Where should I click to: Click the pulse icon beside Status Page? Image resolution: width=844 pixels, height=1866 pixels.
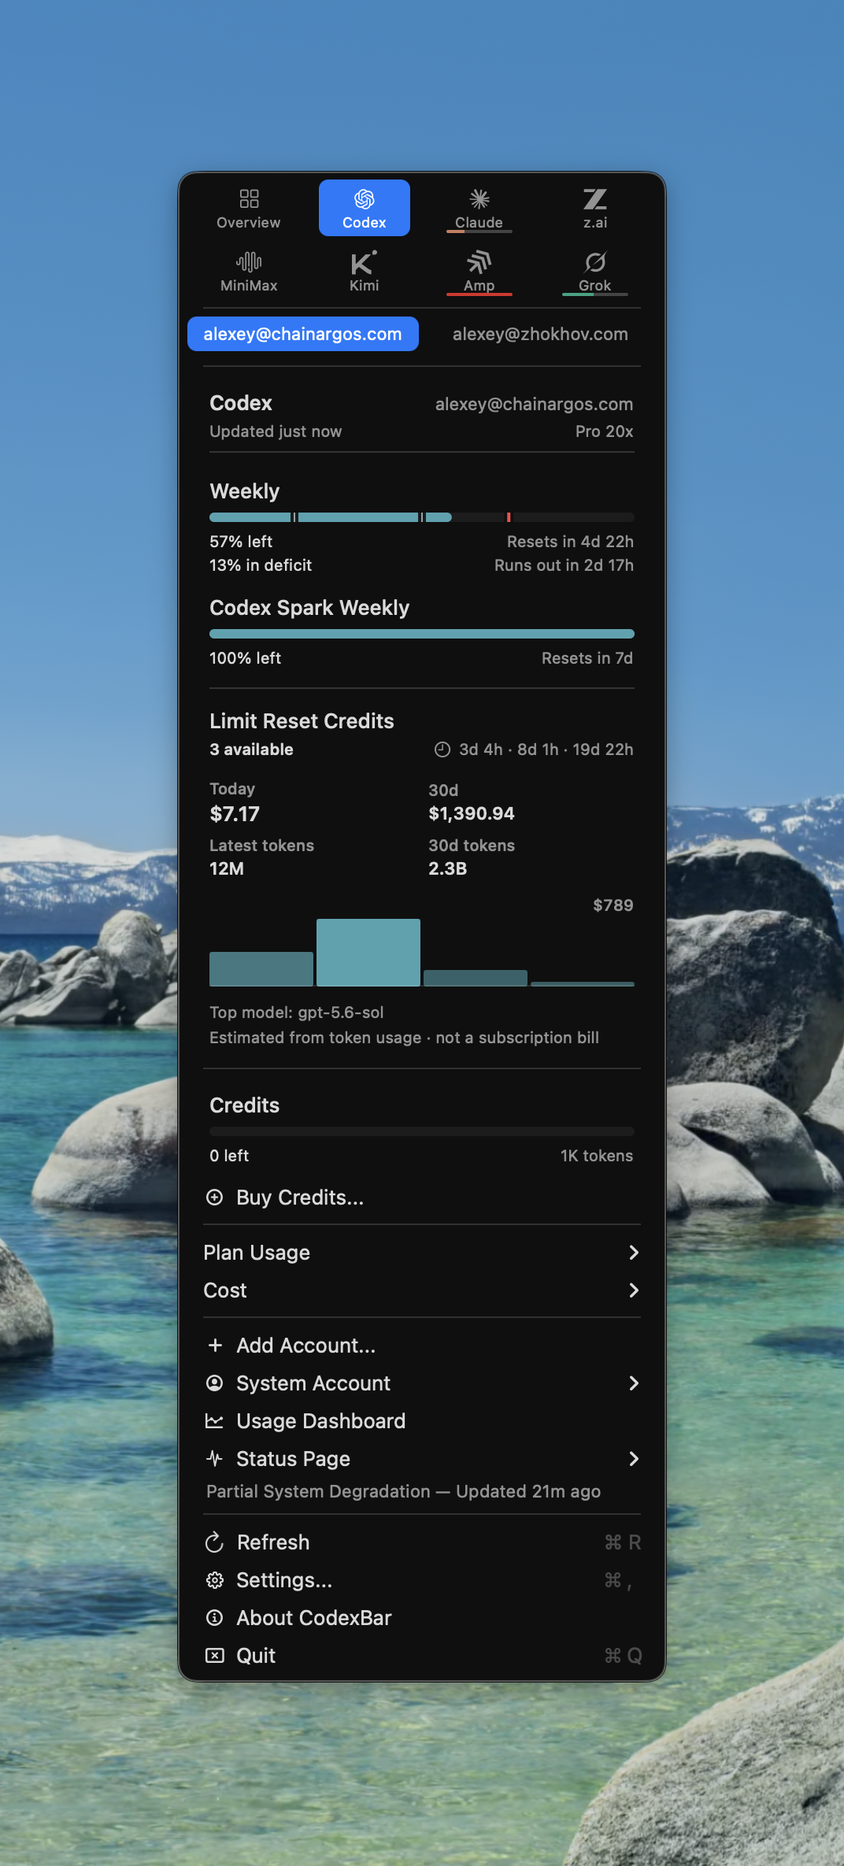214,1459
